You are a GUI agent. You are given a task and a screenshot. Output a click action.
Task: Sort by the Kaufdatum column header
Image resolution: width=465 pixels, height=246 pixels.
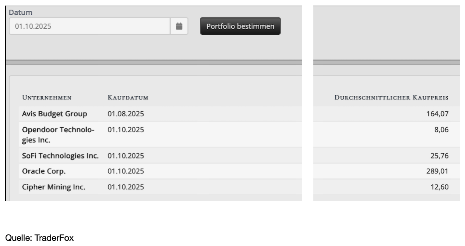[x=128, y=98]
